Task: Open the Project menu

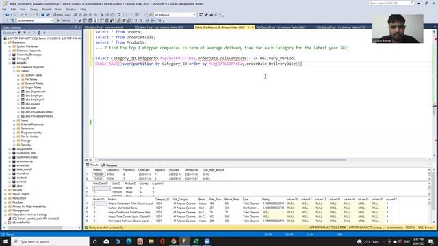Action: click(47, 9)
